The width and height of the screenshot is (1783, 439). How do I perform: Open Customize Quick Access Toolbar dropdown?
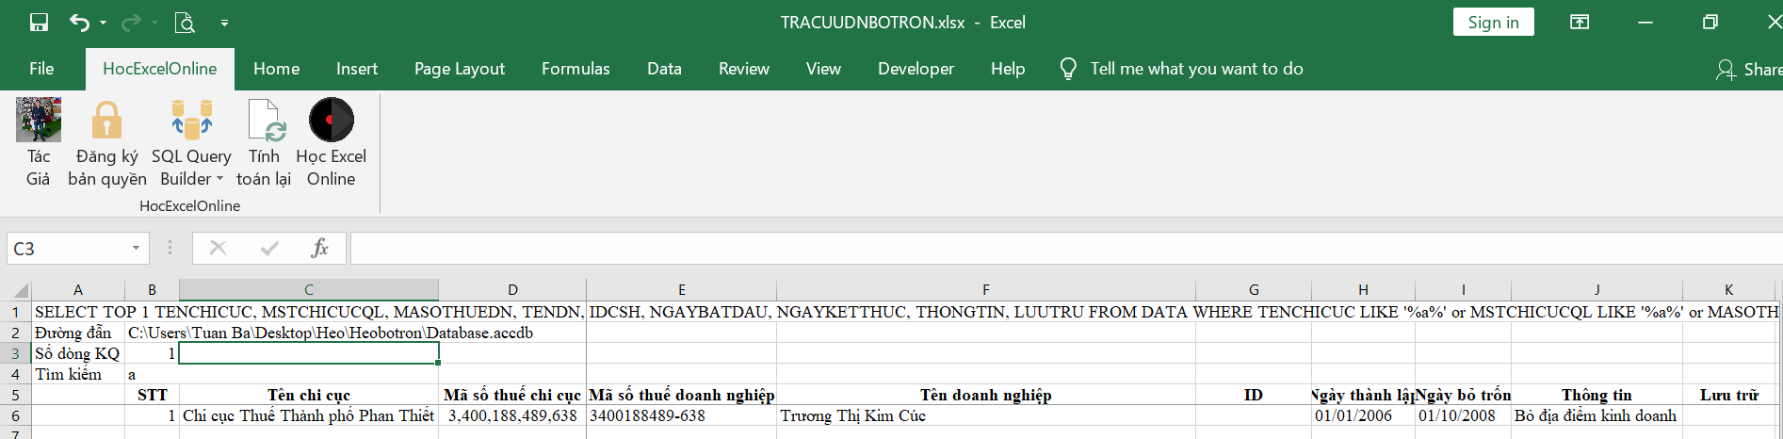click(x=224, y=23)
